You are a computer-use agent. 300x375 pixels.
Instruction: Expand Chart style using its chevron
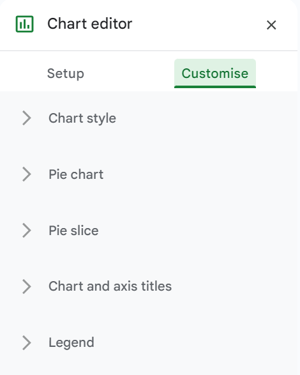[x=27, y=118]
